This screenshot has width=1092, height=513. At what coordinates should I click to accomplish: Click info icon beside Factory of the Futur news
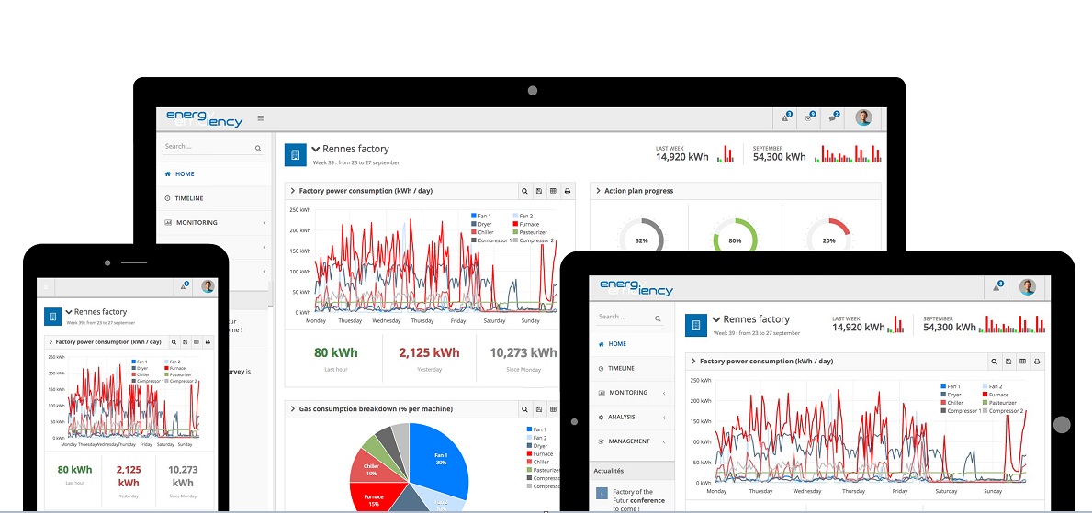click(602, 493)
